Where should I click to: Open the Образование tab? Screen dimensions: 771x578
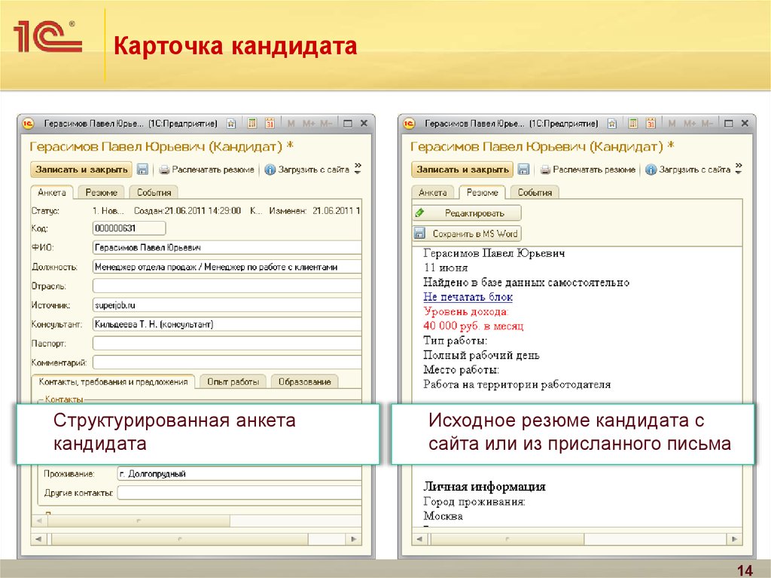pos(304,381)
